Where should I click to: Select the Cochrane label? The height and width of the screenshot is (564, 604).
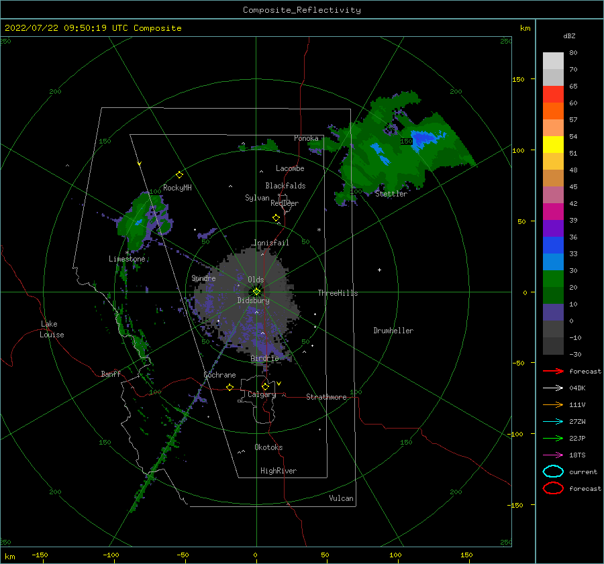(x=219, y=375)
